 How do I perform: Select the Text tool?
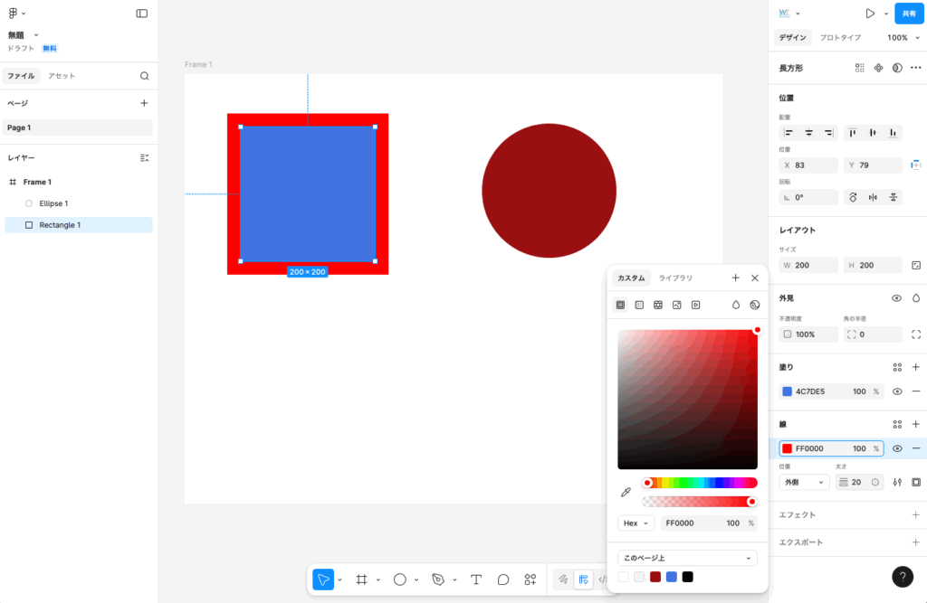pos(476,579)
